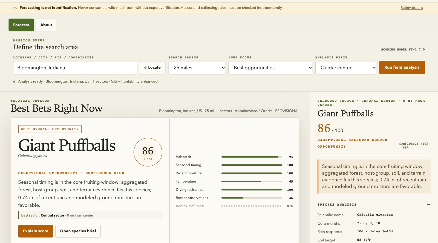Focus the location input showing Bloomington, Indiana

(x=75, y=68)
